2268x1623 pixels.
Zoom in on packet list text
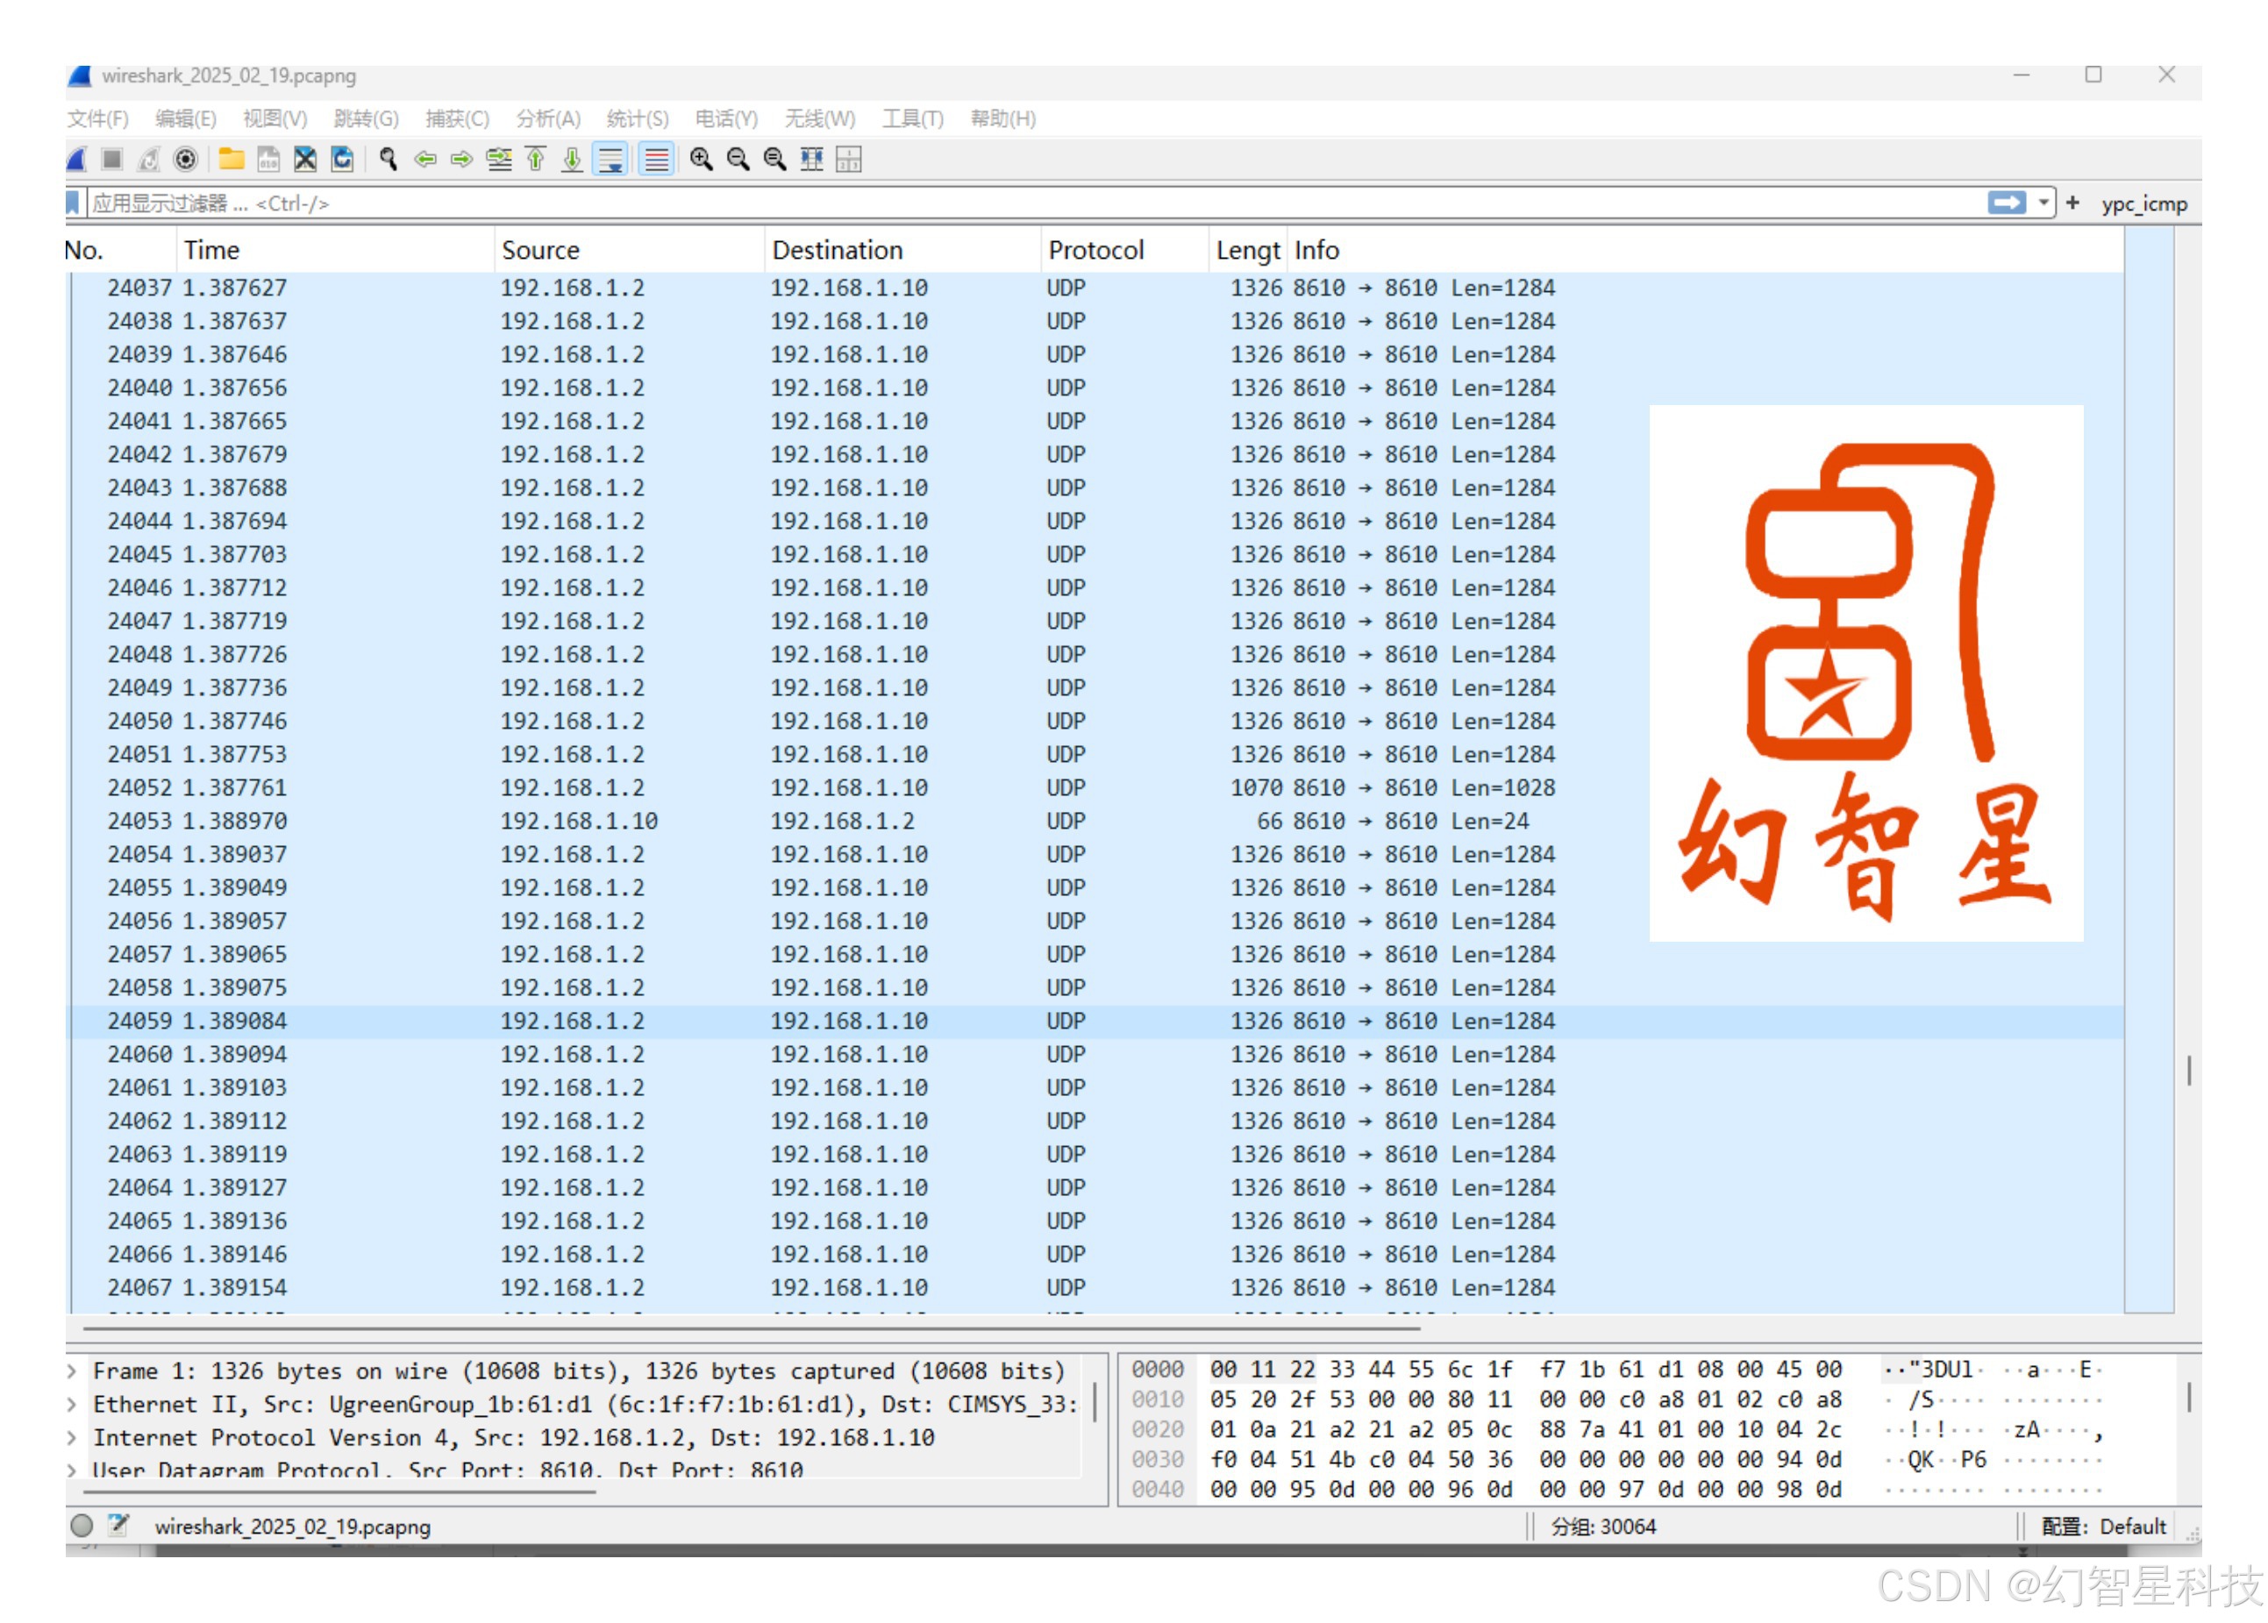pyautogui.click(x=701, y=160)
